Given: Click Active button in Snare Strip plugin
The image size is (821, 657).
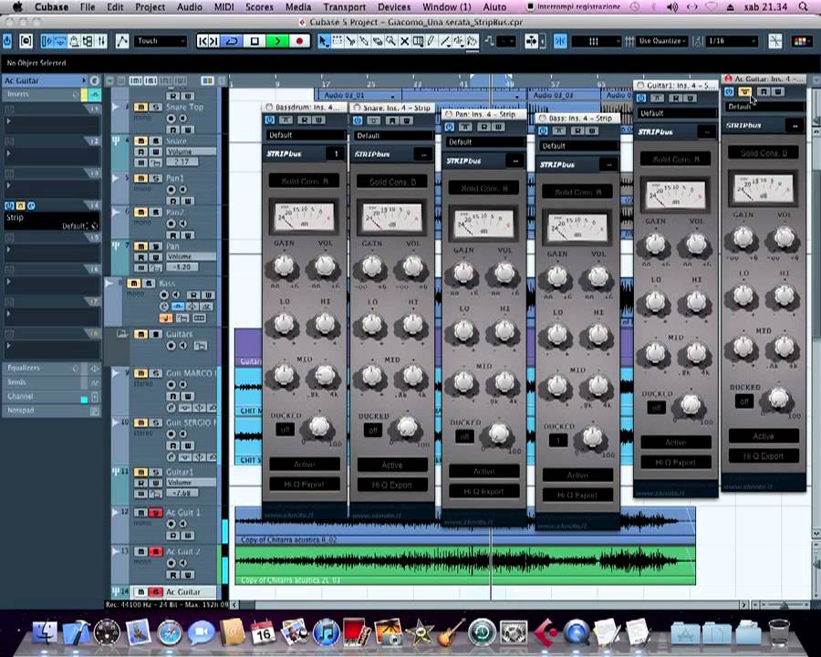Looking at the screenshot, I should pyautogui.click(x=392, y=464).
